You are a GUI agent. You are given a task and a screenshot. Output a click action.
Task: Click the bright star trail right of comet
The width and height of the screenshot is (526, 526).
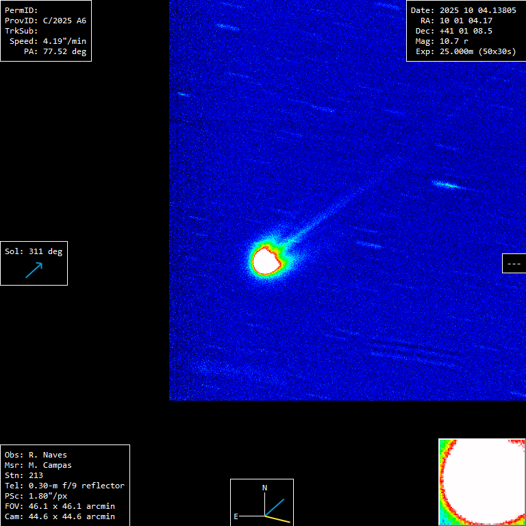[447, 184]
